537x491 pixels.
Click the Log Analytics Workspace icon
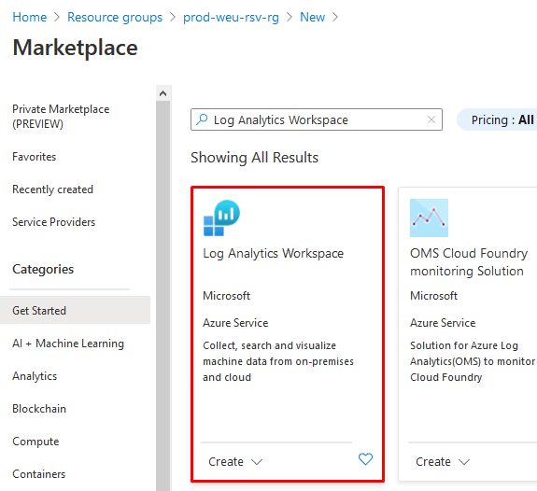(221, 218)
